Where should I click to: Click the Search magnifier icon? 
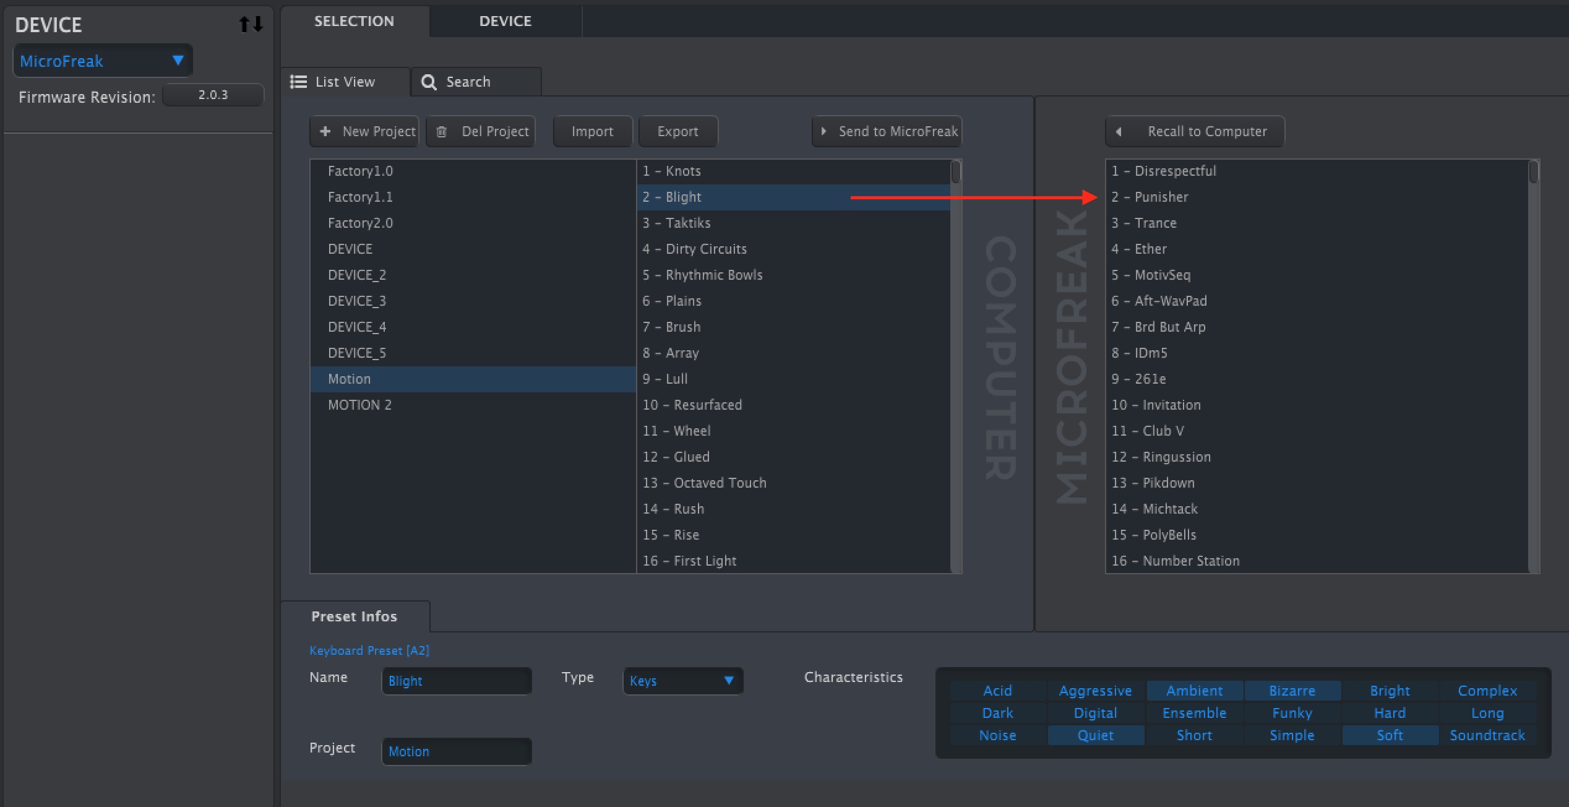click(428, 81)
